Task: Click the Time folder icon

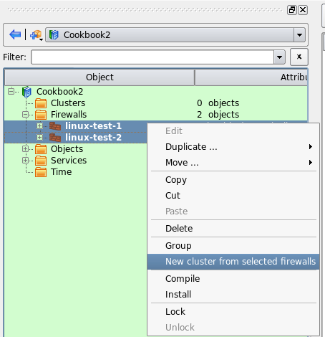Action: (x=41, y=172)
